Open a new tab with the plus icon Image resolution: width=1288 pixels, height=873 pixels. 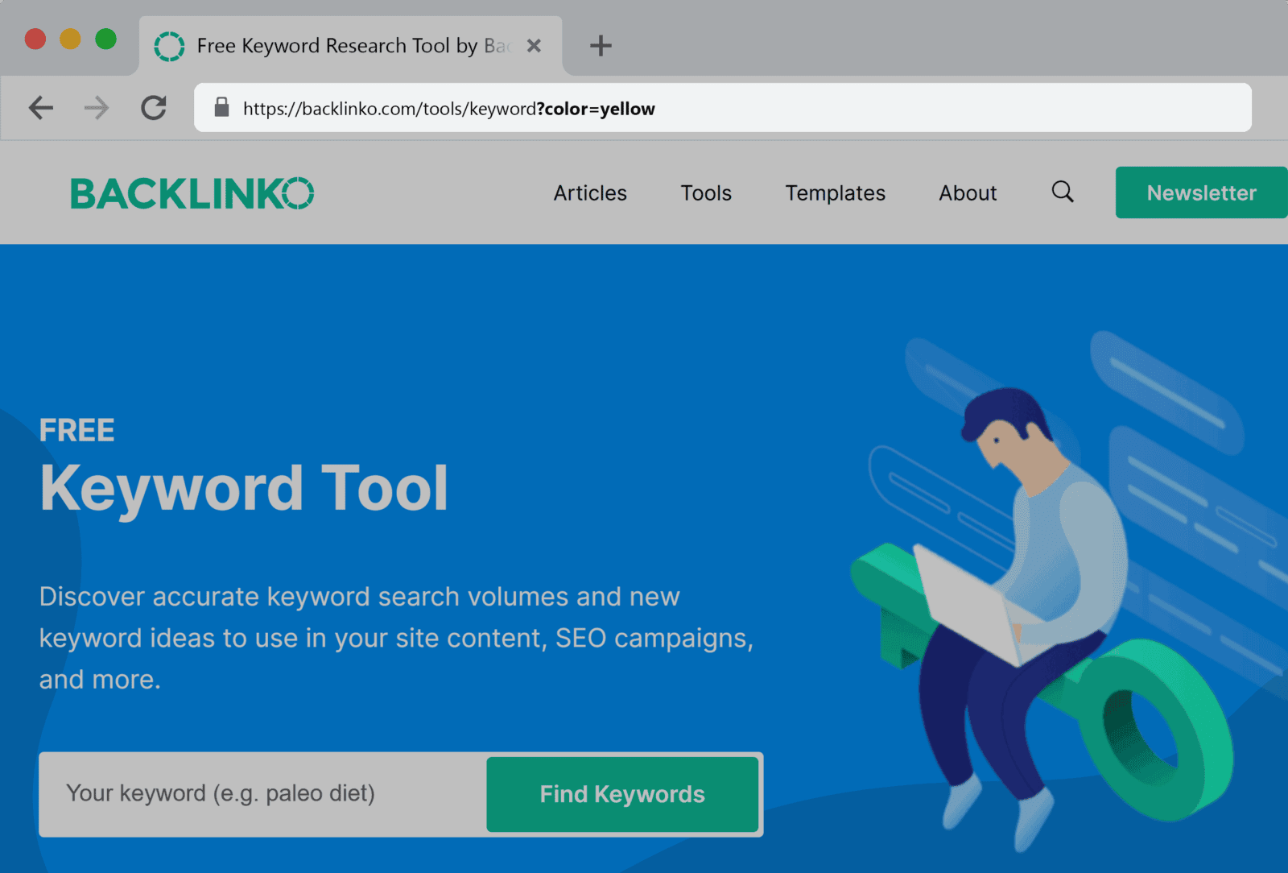click(601, 46)
